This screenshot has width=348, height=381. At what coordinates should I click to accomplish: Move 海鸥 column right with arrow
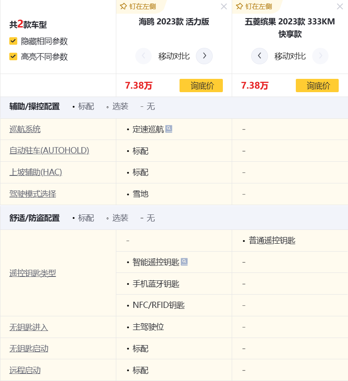[x=204, y=56]
